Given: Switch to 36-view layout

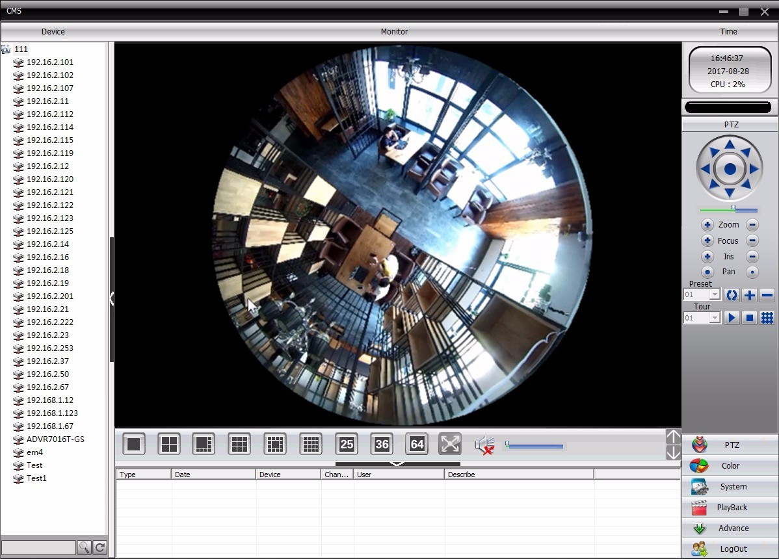Looking at the screenshot, I should pyautogui.click(x=382, y=445).
